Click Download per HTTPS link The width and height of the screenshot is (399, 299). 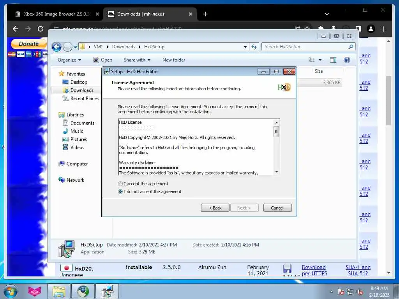(x=314, y=270)
